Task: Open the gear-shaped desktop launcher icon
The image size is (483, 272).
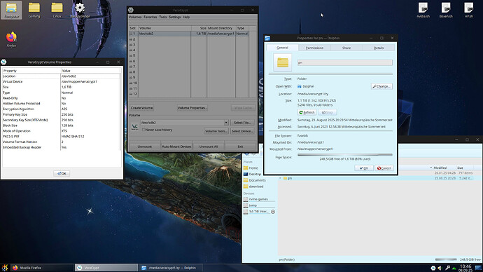Action: (80, 10)
